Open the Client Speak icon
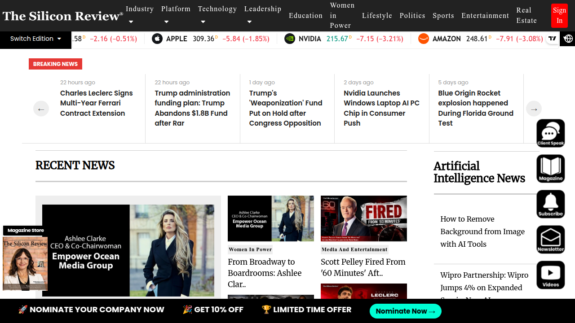Viewport: 575px width, 323px height. 551,133
